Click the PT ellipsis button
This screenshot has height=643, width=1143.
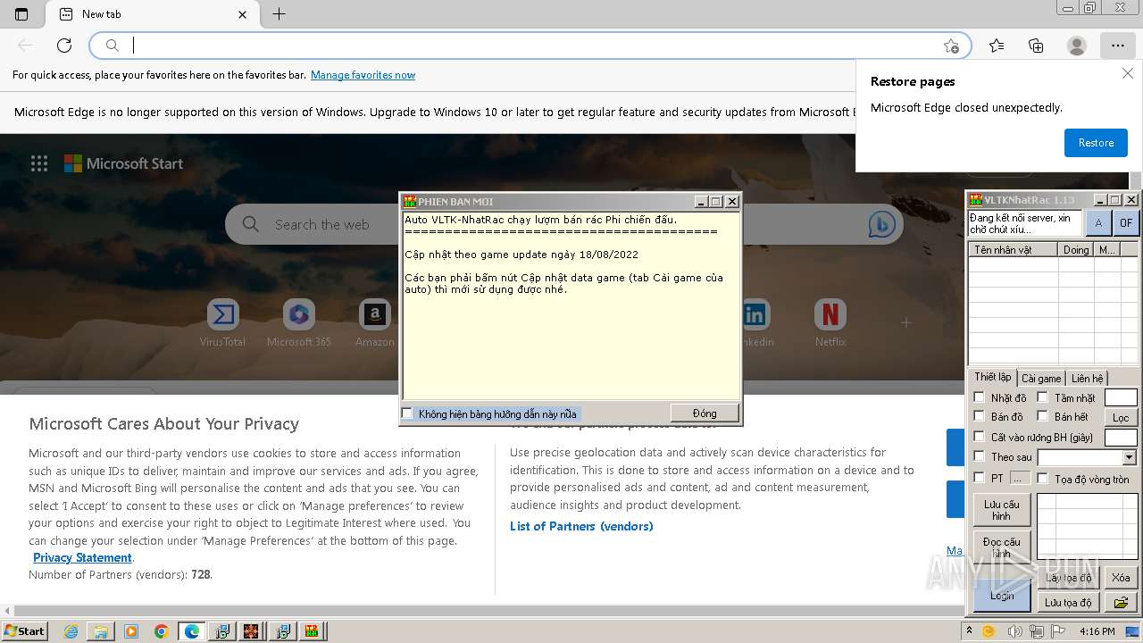click(1020, 479)
